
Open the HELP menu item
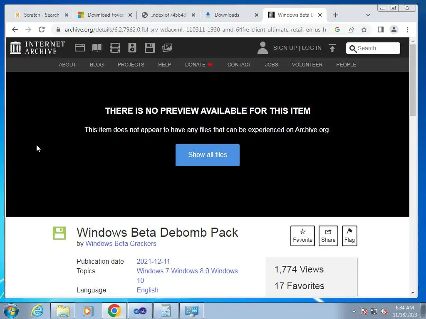165,64
